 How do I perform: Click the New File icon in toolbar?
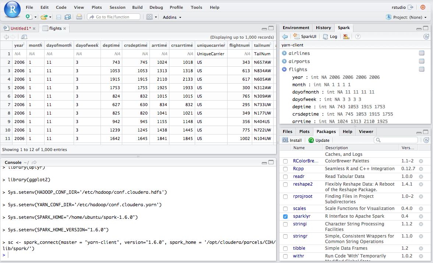tap(29, 17)
